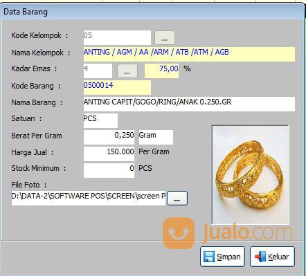Click the Kadar Emas label
Viewport: 306px width, 276px height.
[x=34, y=68]
